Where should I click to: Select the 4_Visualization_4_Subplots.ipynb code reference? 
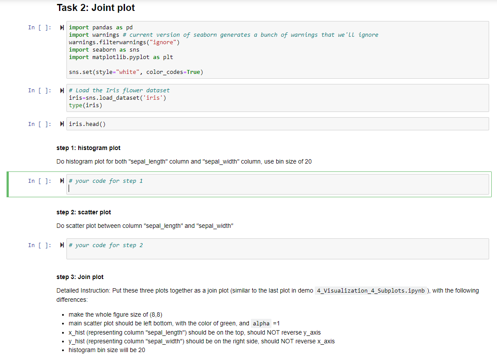[371, 290]
